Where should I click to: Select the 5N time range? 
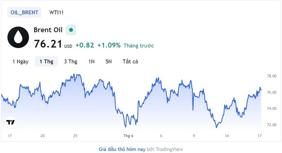pos(109,61)
